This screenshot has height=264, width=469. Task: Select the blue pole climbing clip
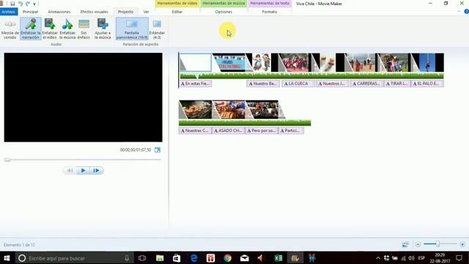tap(427, 62)
